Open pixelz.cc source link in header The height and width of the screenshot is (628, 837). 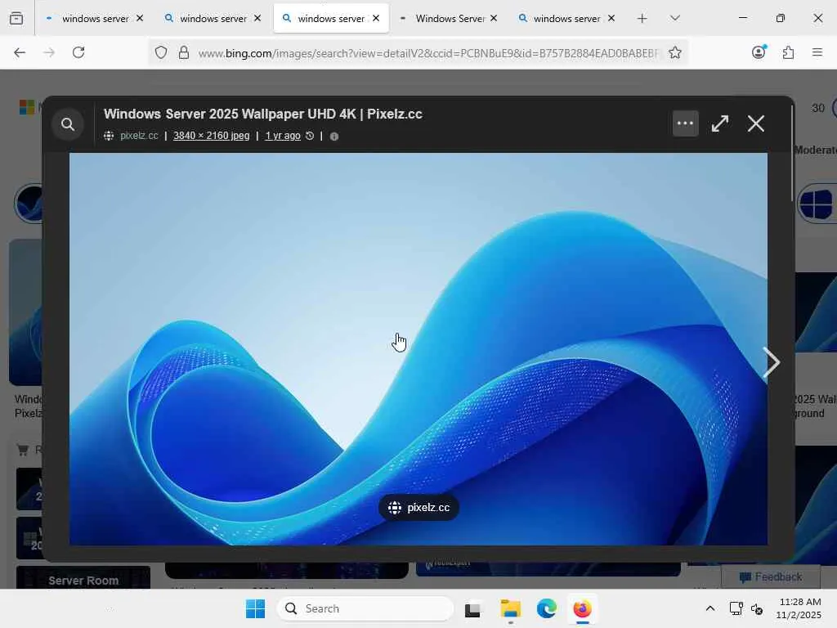(139, 136)
